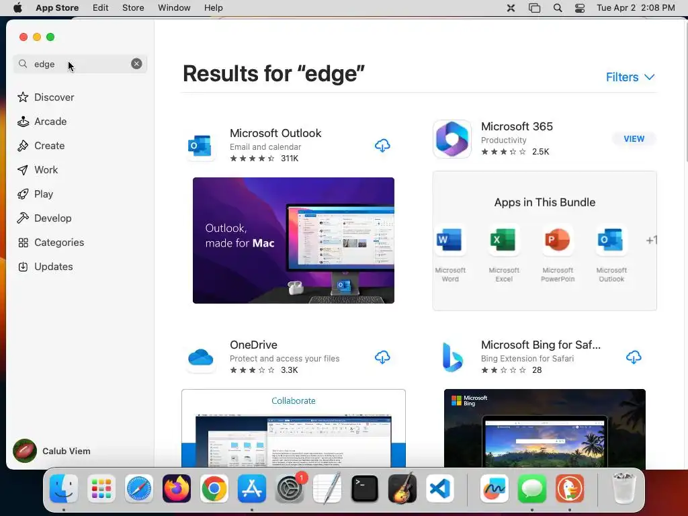Open Microsoft Outlook title link
Screen dimensions: 688x516
[x=275, y=133]
